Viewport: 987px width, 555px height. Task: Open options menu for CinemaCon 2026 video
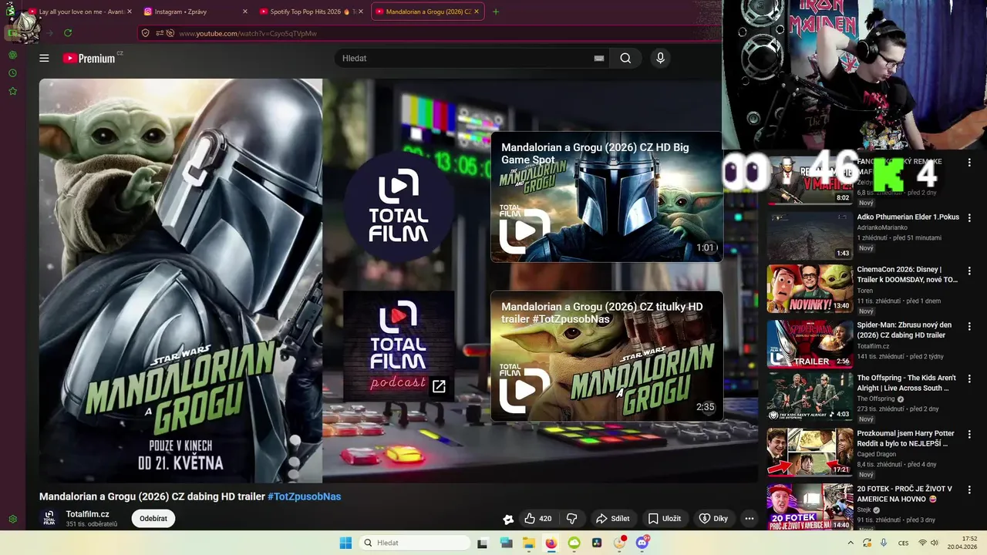click(969, 271)
